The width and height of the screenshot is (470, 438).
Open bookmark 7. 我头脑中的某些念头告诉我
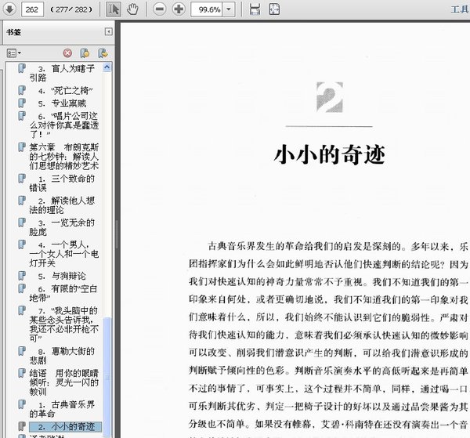click(x=64, y=324)
